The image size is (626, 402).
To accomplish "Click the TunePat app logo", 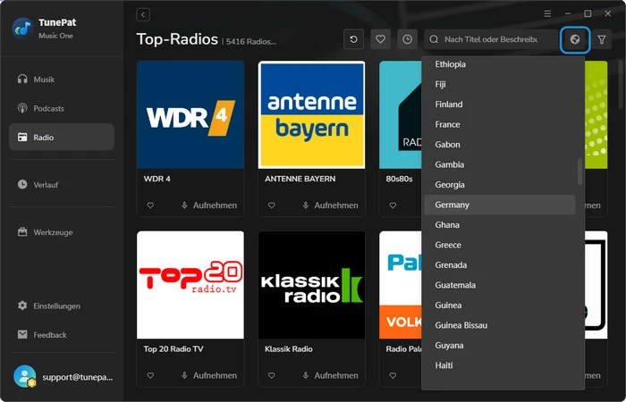I will [22, 28].
